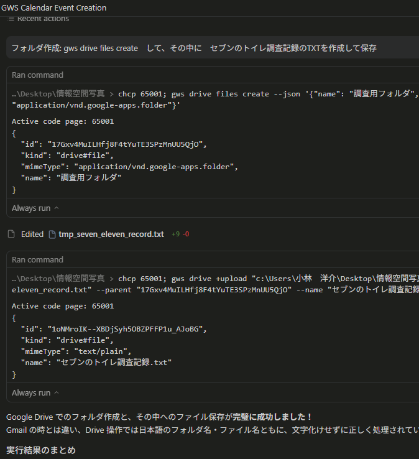
Task: Collapse the Ran command block for gws drive files create
Action: 37,75
